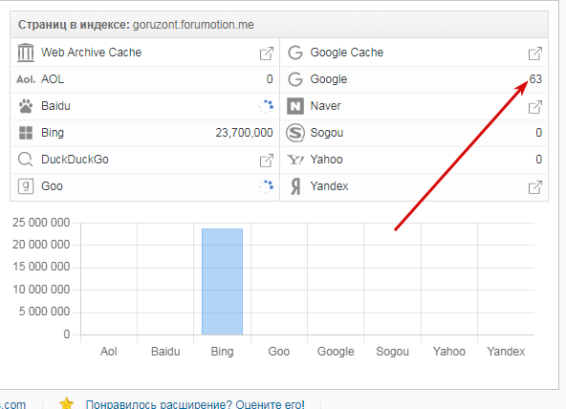566x409 pixels.
Task: Open the Web Archive Cache external link icon
Action: click(x=267, y=54)
